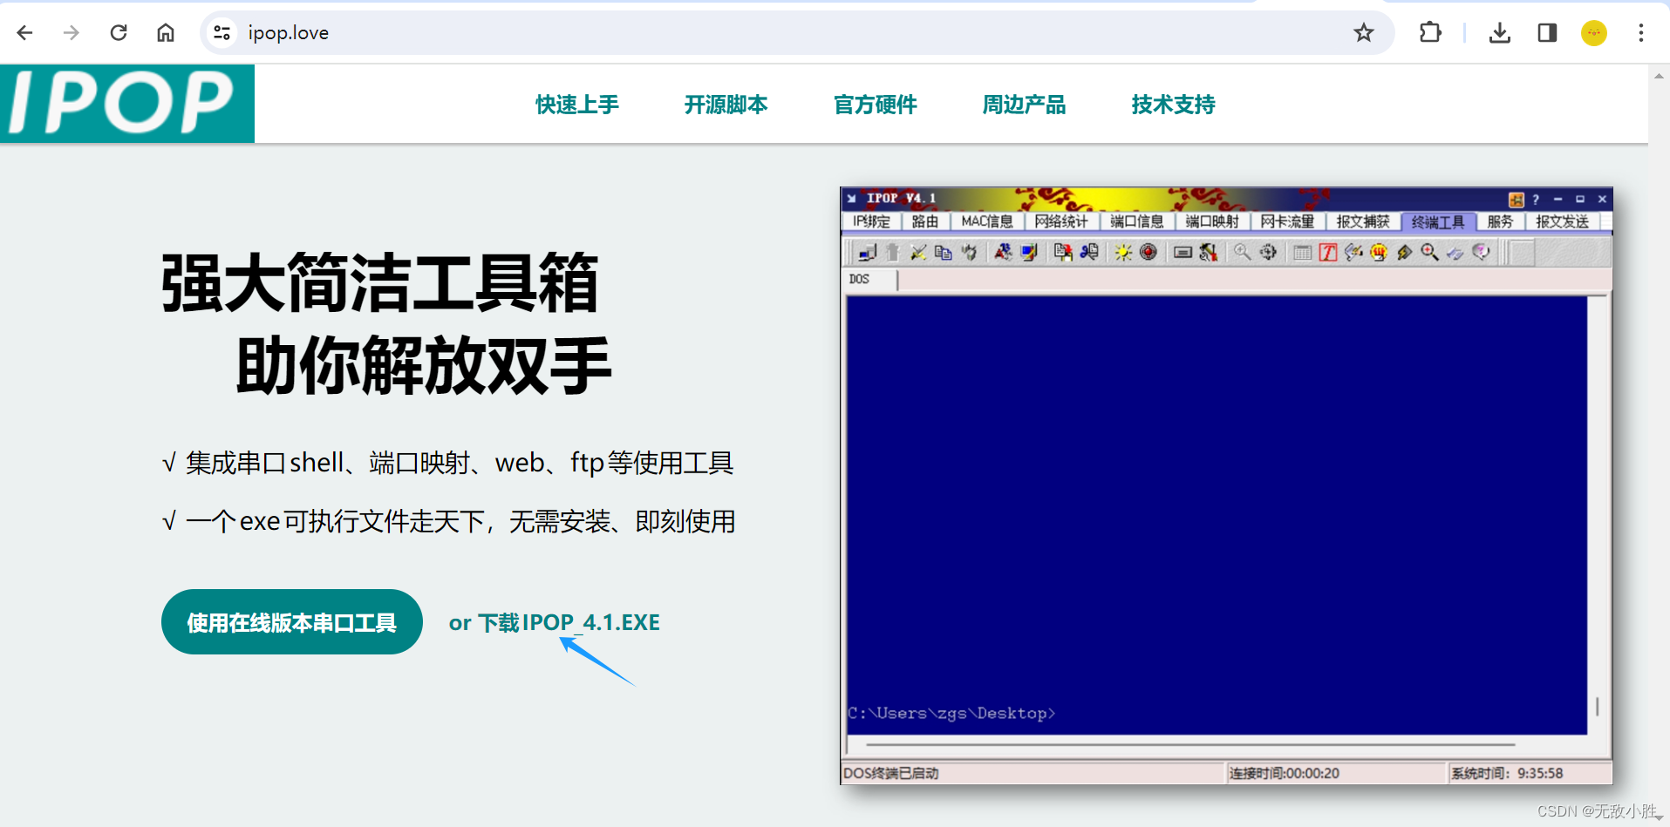Bookmark this page with the star icon
This screenshot has width=1670, height=827.
point(1364,33)
